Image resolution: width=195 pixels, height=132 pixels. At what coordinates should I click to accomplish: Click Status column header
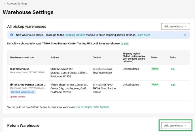(154, 57)
